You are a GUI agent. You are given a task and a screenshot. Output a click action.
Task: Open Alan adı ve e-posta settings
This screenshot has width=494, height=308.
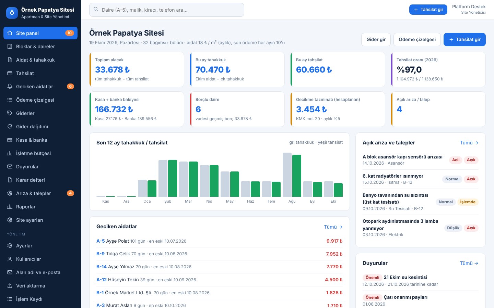40,272
